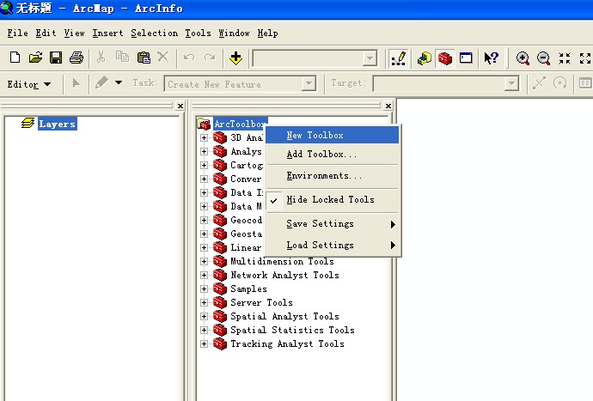This screenshot has height=401, width=593.
Task: Expand Spatial Statistics Tools node
Action: [204, 330]
